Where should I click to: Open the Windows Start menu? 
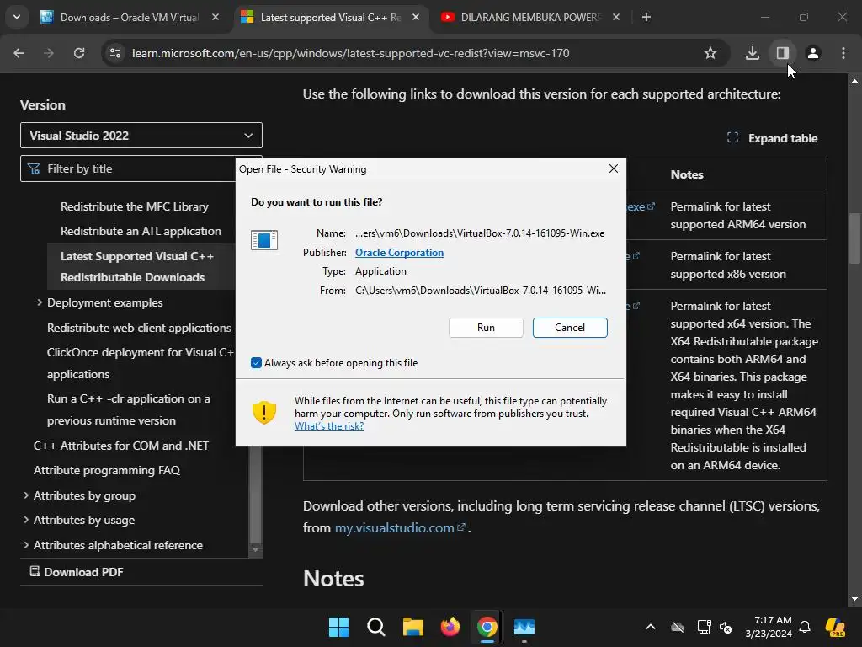pyautogui.click(x=338, y=627)
